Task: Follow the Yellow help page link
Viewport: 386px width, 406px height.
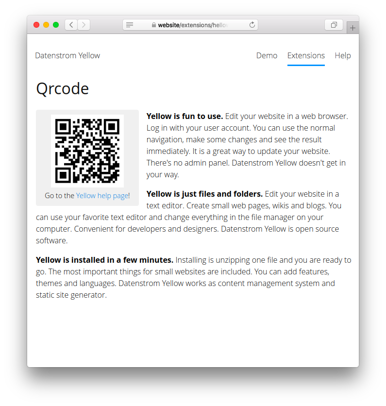Action: [x=102, y=196]
